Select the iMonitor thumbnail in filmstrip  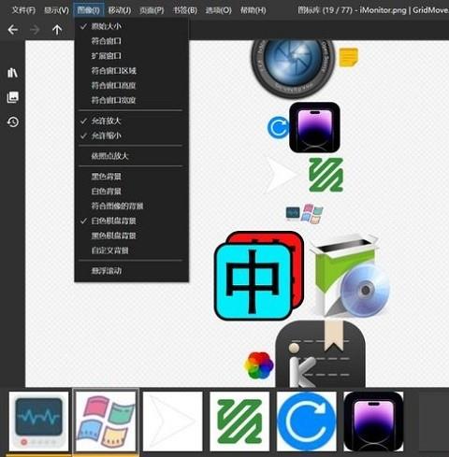pos(39,421)
